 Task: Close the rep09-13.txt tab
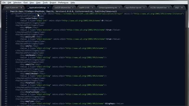(92, 8)
